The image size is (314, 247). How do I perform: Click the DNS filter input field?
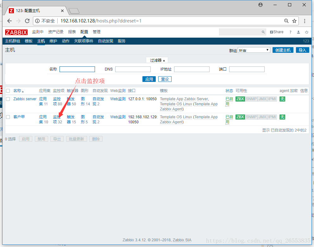[x=133, y=69]
